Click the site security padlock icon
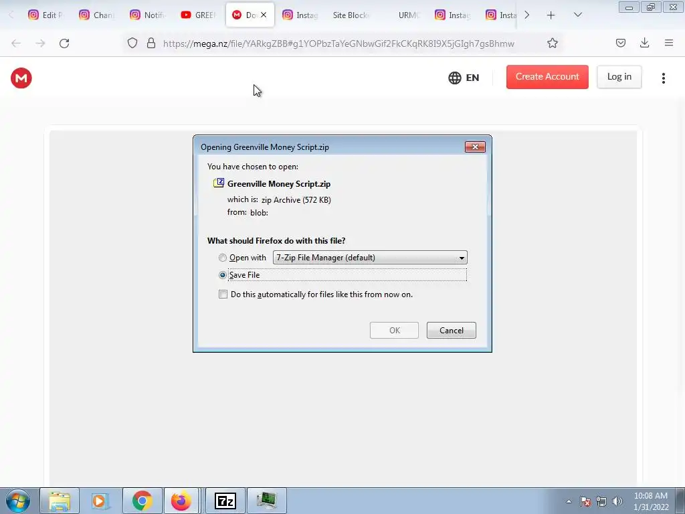Image resolution: width=685 pixels, height=514 pixels. pyautogui.click(x=151, y=43)
